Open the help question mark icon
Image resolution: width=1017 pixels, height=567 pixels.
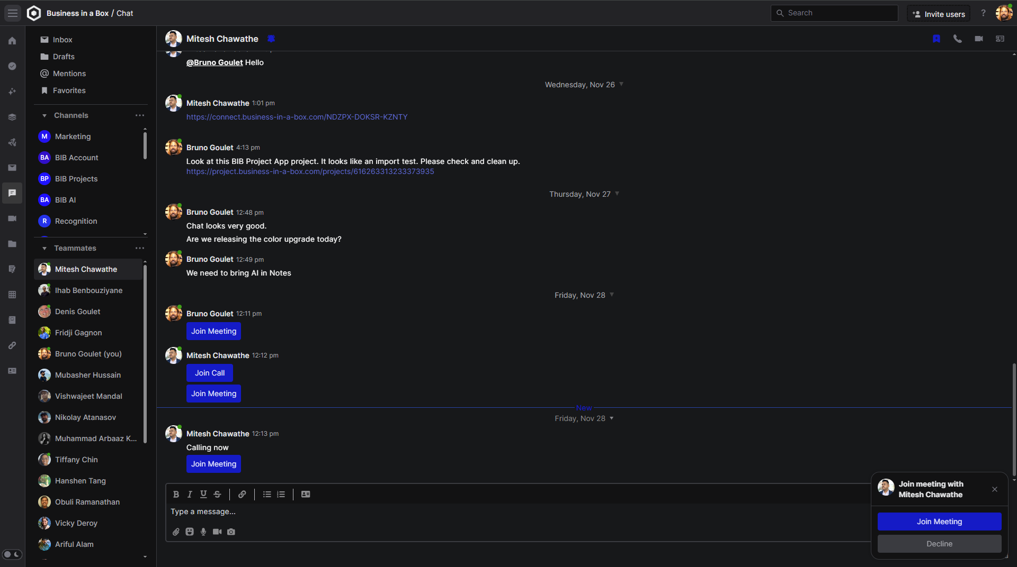[x=983, y=13]
